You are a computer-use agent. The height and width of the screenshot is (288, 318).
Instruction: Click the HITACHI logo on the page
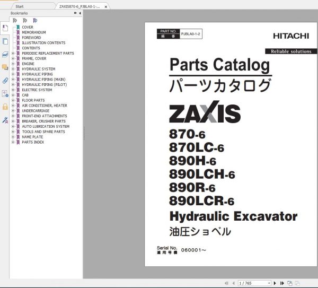pos(291,36)
